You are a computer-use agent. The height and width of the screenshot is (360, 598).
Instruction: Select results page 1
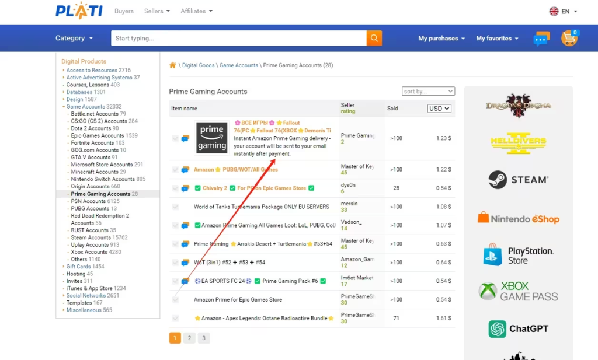[175, 338]
